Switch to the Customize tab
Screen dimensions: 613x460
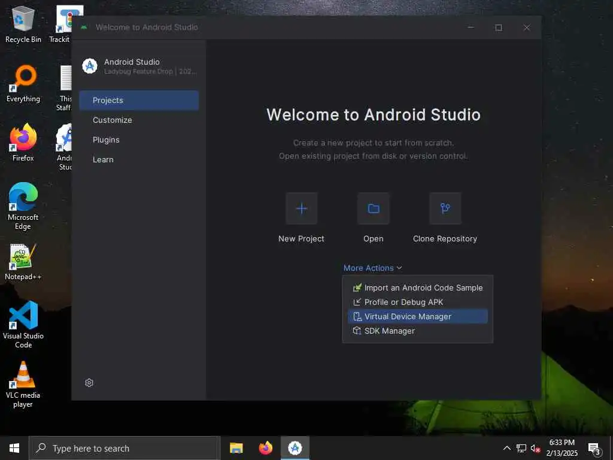pos(139,120)
